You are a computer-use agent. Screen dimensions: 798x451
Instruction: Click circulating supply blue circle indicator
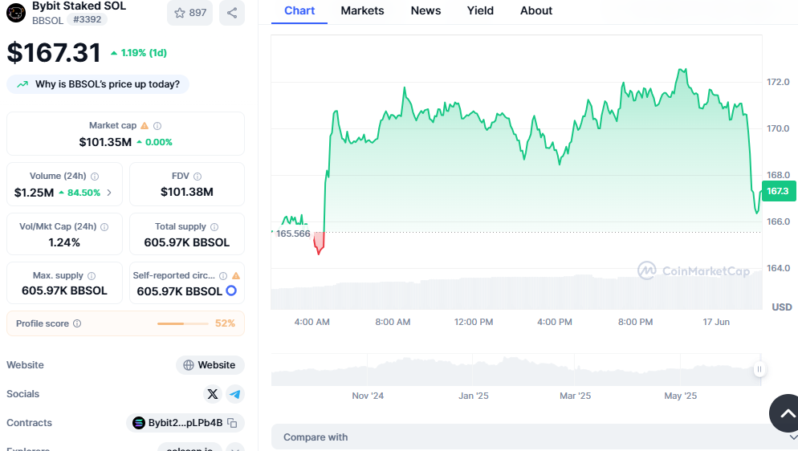231,291
